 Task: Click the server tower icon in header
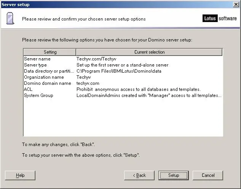click(10, 18)
